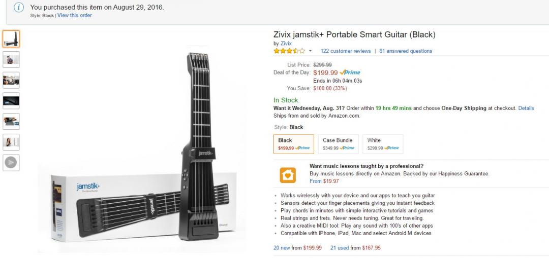Click the one-day shipping Details link
The width and height of the screenshot is (549, 258).
point(526,108)
